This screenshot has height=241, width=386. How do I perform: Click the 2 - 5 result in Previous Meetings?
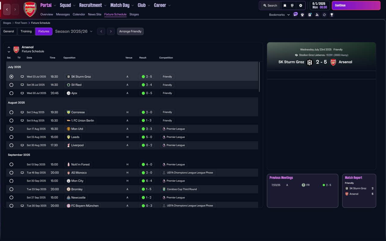coord(327,185)
